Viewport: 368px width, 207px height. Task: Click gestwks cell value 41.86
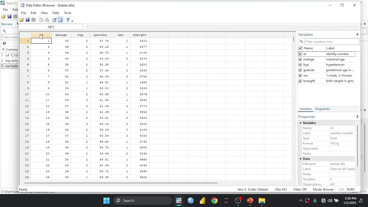coord(101,100)
